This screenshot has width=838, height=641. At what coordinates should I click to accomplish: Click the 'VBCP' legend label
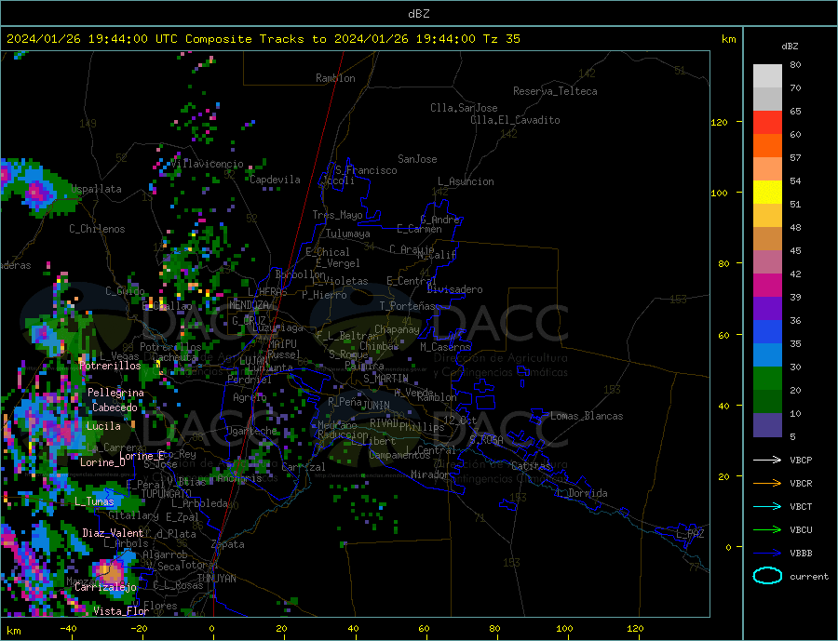point(801,460)
